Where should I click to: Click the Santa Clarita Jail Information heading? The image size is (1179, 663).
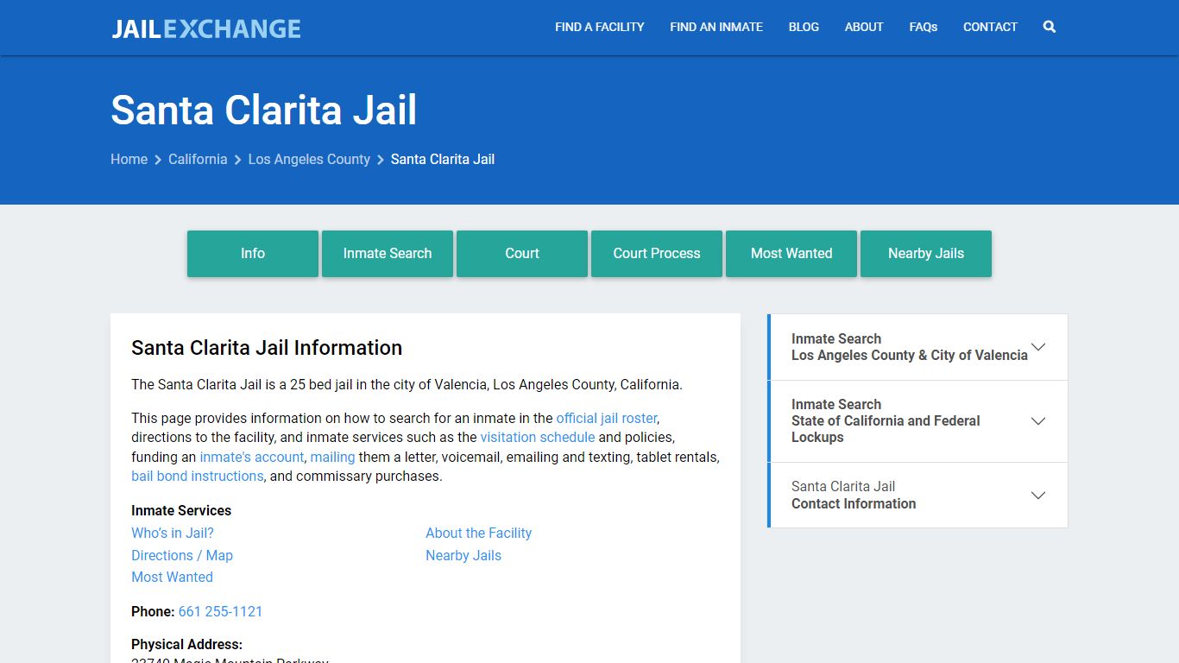tap(267, 348)
